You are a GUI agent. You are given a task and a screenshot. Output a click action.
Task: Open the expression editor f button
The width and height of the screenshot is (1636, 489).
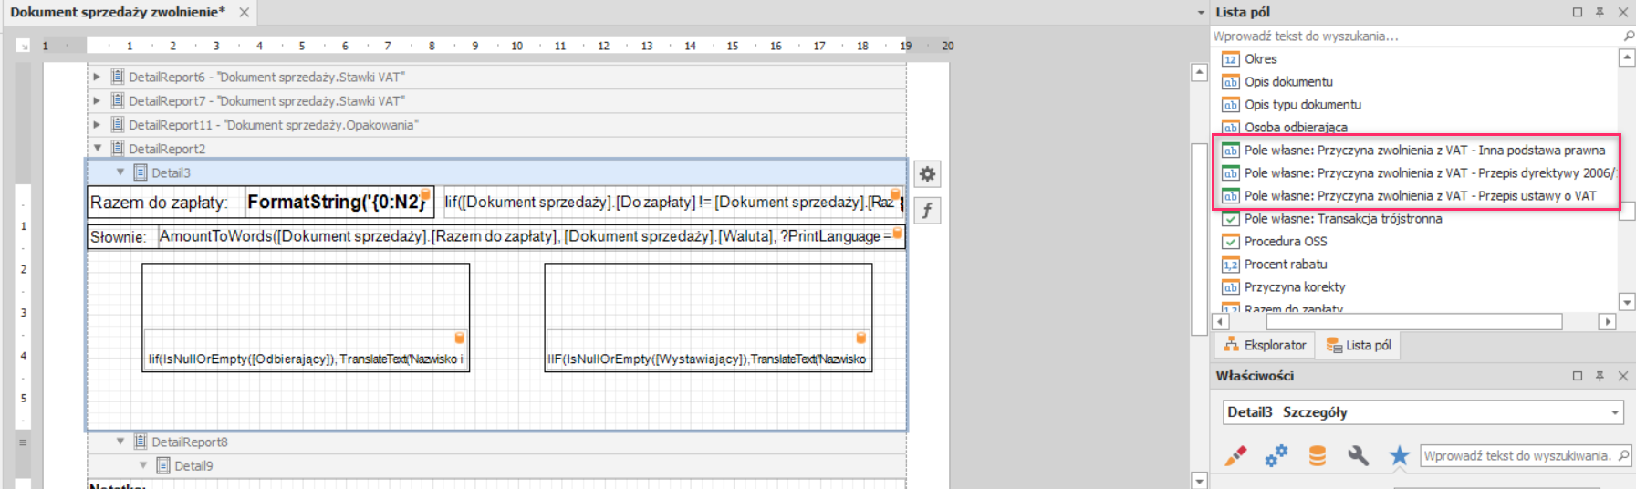pos(927,211)
